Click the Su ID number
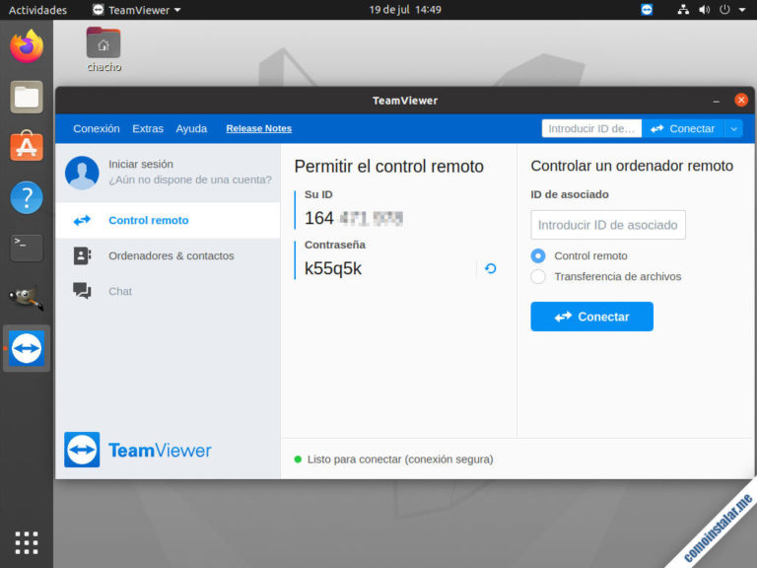The width and height of the screenshot is (757, 568). (354, 218)
